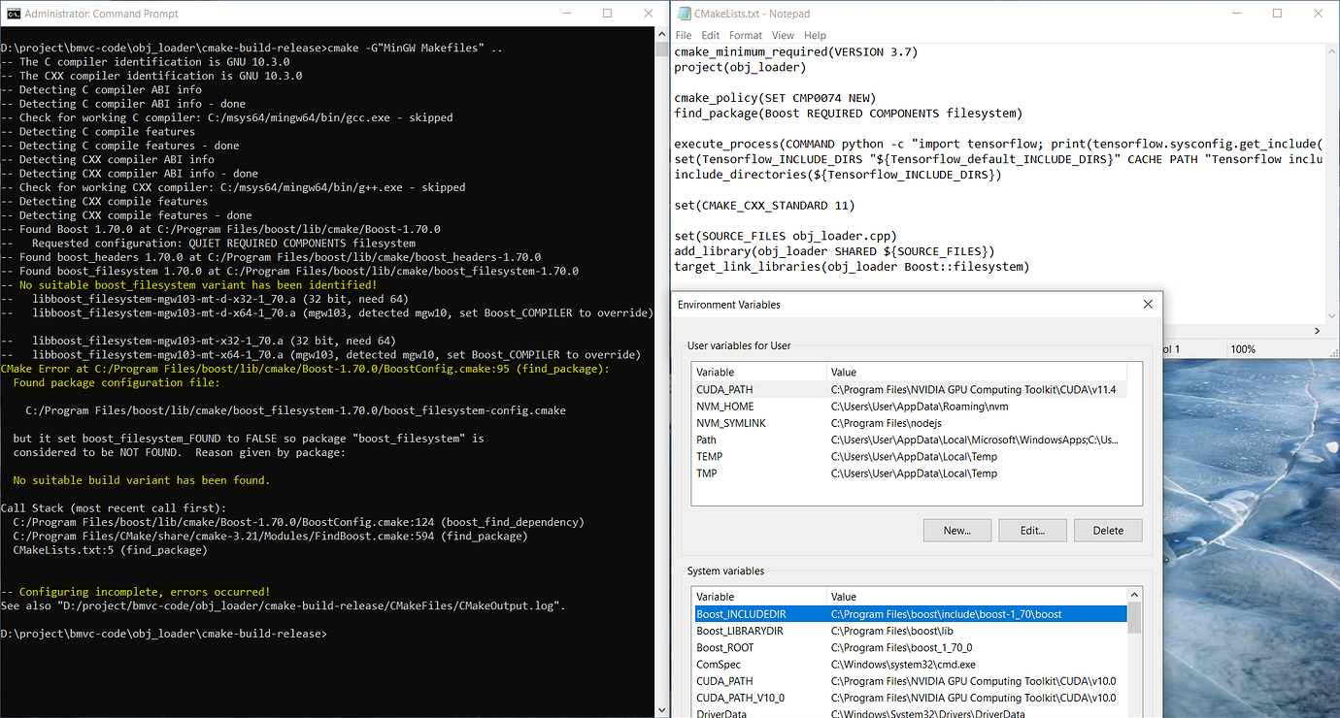Select the Boost_ROOT system variable row

tap(910, 647)
